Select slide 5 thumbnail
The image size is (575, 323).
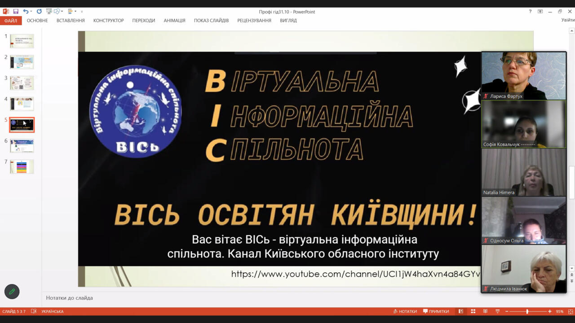22,125
